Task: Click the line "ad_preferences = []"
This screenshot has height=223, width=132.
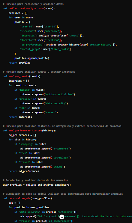Action: (22, 135)
